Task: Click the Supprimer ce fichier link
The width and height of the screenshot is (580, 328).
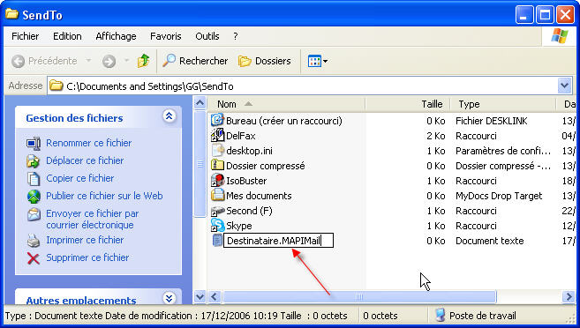Action: pyautogui.click(x=87, y=257)
